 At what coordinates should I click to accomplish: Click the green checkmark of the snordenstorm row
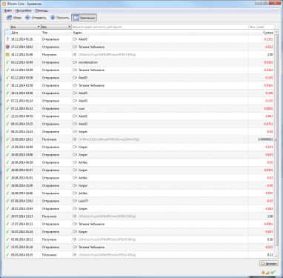[x=7, y=62]
